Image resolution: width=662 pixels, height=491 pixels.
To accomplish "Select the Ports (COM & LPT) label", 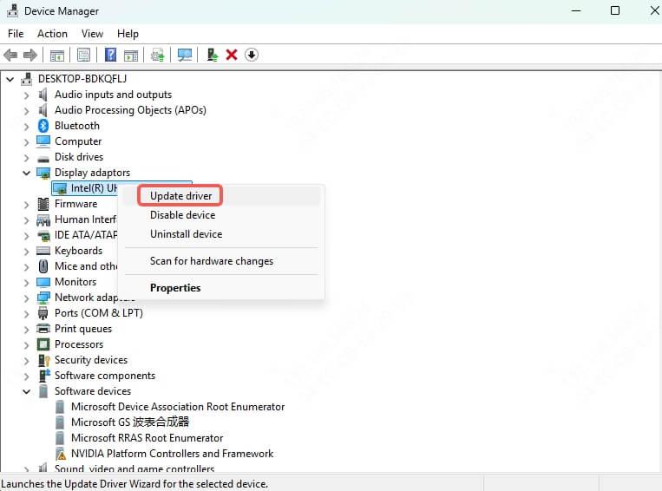I will click(x=99, y=313).
